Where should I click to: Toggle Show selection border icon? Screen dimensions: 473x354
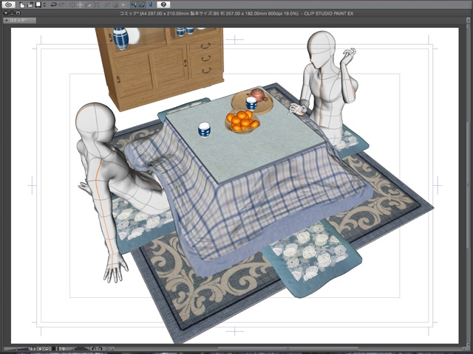pyautogui.click(x=123, y=5)
